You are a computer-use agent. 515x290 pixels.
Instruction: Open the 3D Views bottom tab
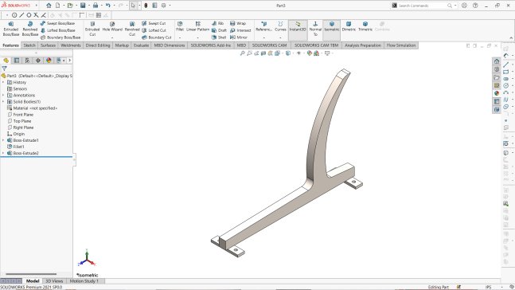pyautogui.click(x=54, y=281)
